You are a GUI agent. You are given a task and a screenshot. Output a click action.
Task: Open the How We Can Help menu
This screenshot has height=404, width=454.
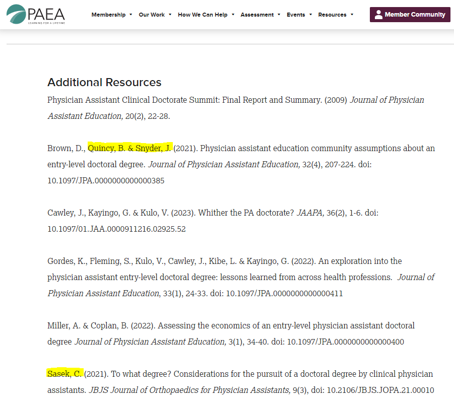coord(203,15)
